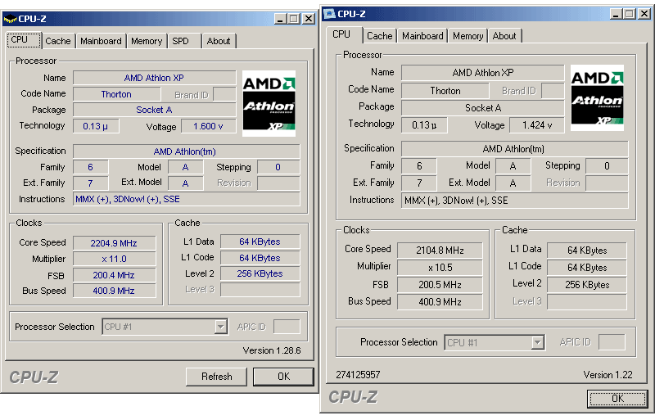Click the L1 Code 64 KBytes value in left window
This screenshot has width=655, height=420.
point(260,258)
